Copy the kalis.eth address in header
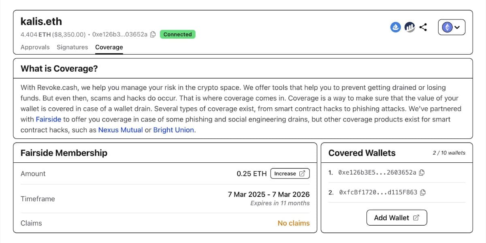The height and width of the screenshot is (243, 486). pos(153,34)
